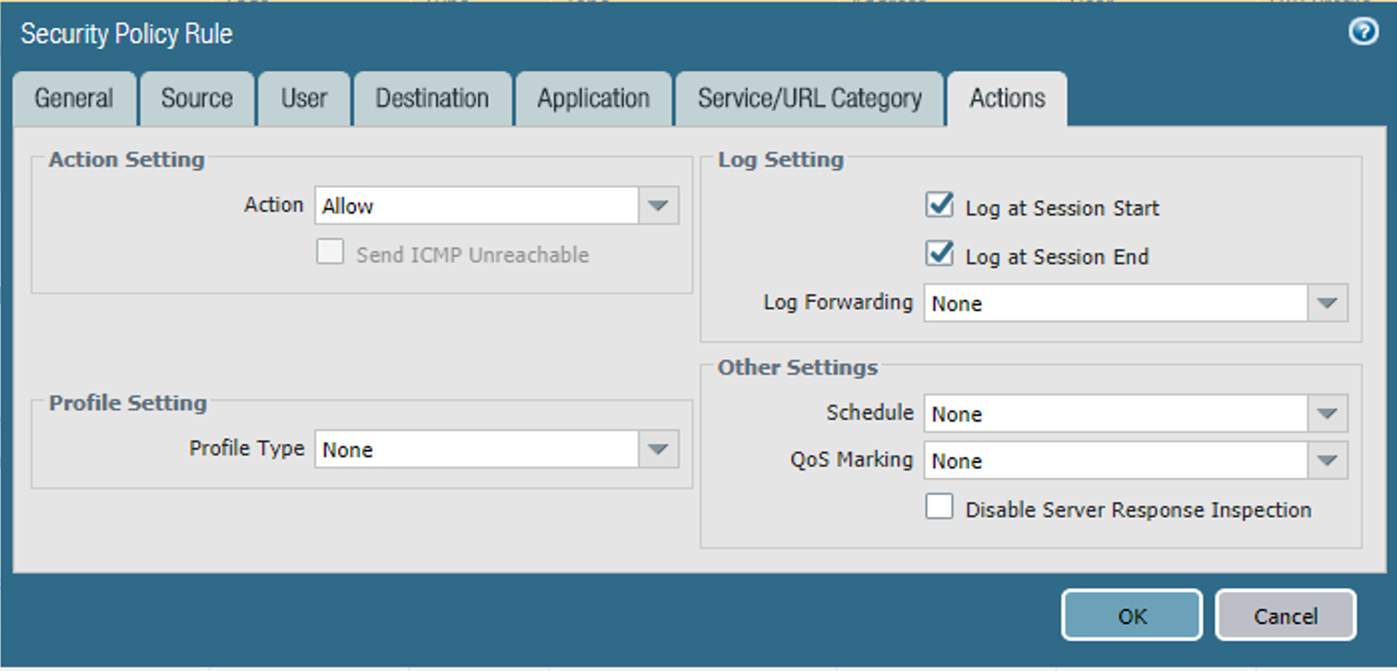Open the Log Forwarding dropdown
The width and height of the screenshot is (1397, 671).
[x=1328, y=303]
